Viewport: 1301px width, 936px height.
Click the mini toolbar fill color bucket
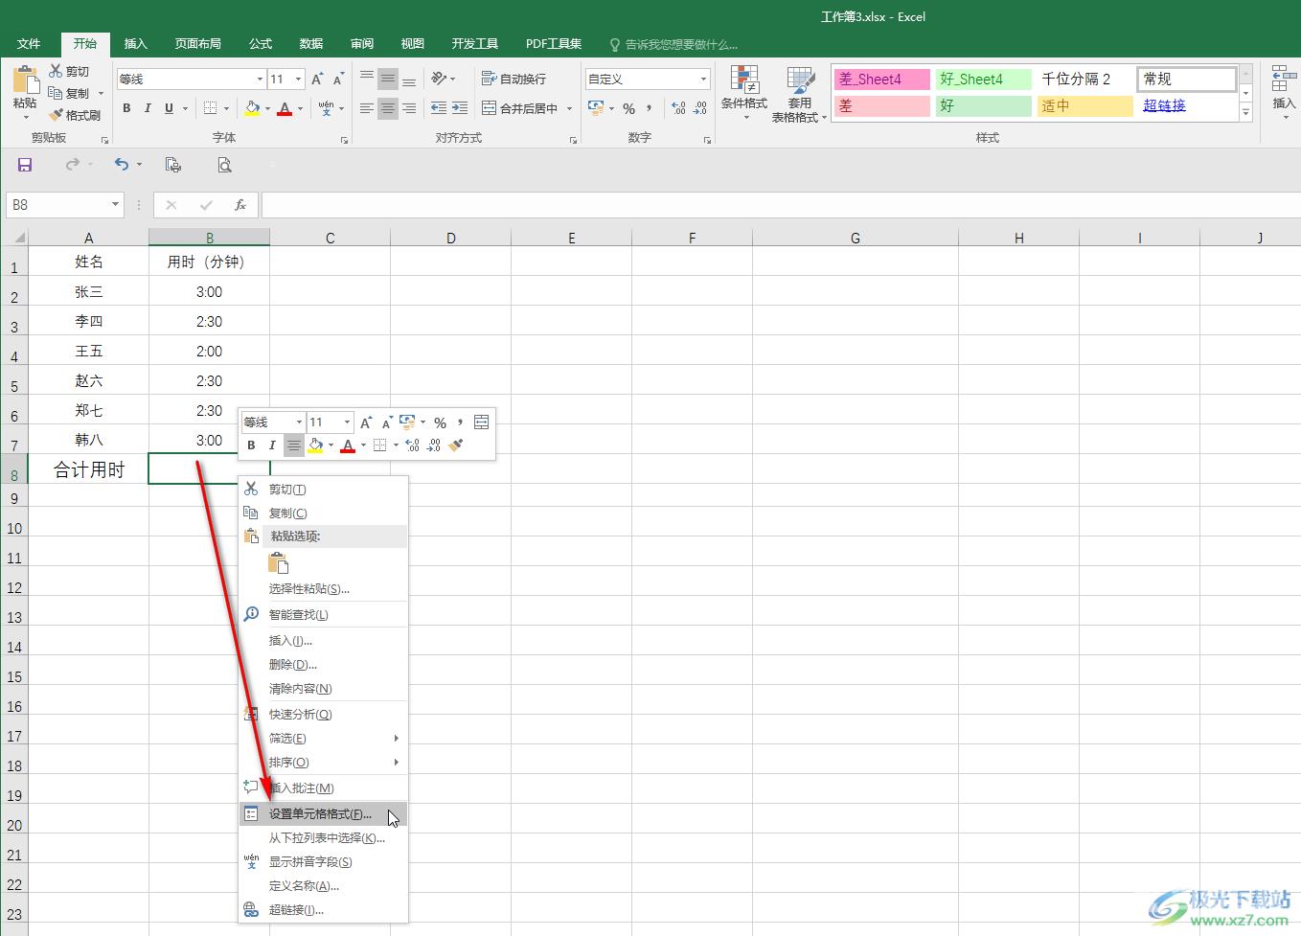315,445
